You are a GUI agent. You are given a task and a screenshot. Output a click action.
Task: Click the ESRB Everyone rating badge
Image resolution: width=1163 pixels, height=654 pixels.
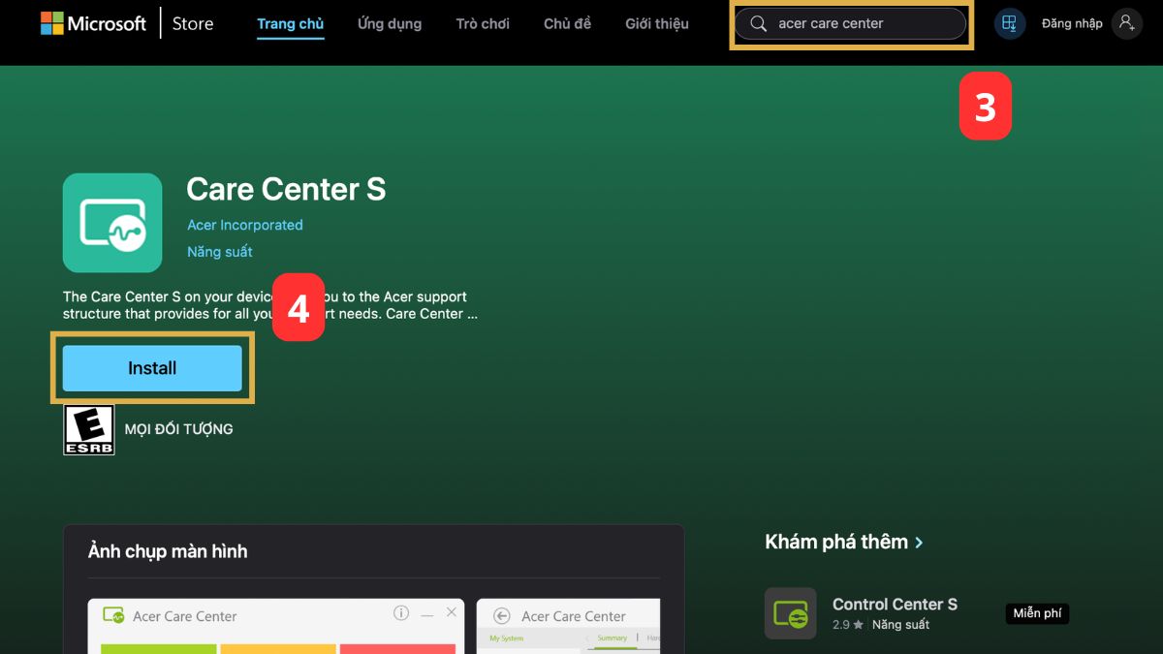point(89,429)
